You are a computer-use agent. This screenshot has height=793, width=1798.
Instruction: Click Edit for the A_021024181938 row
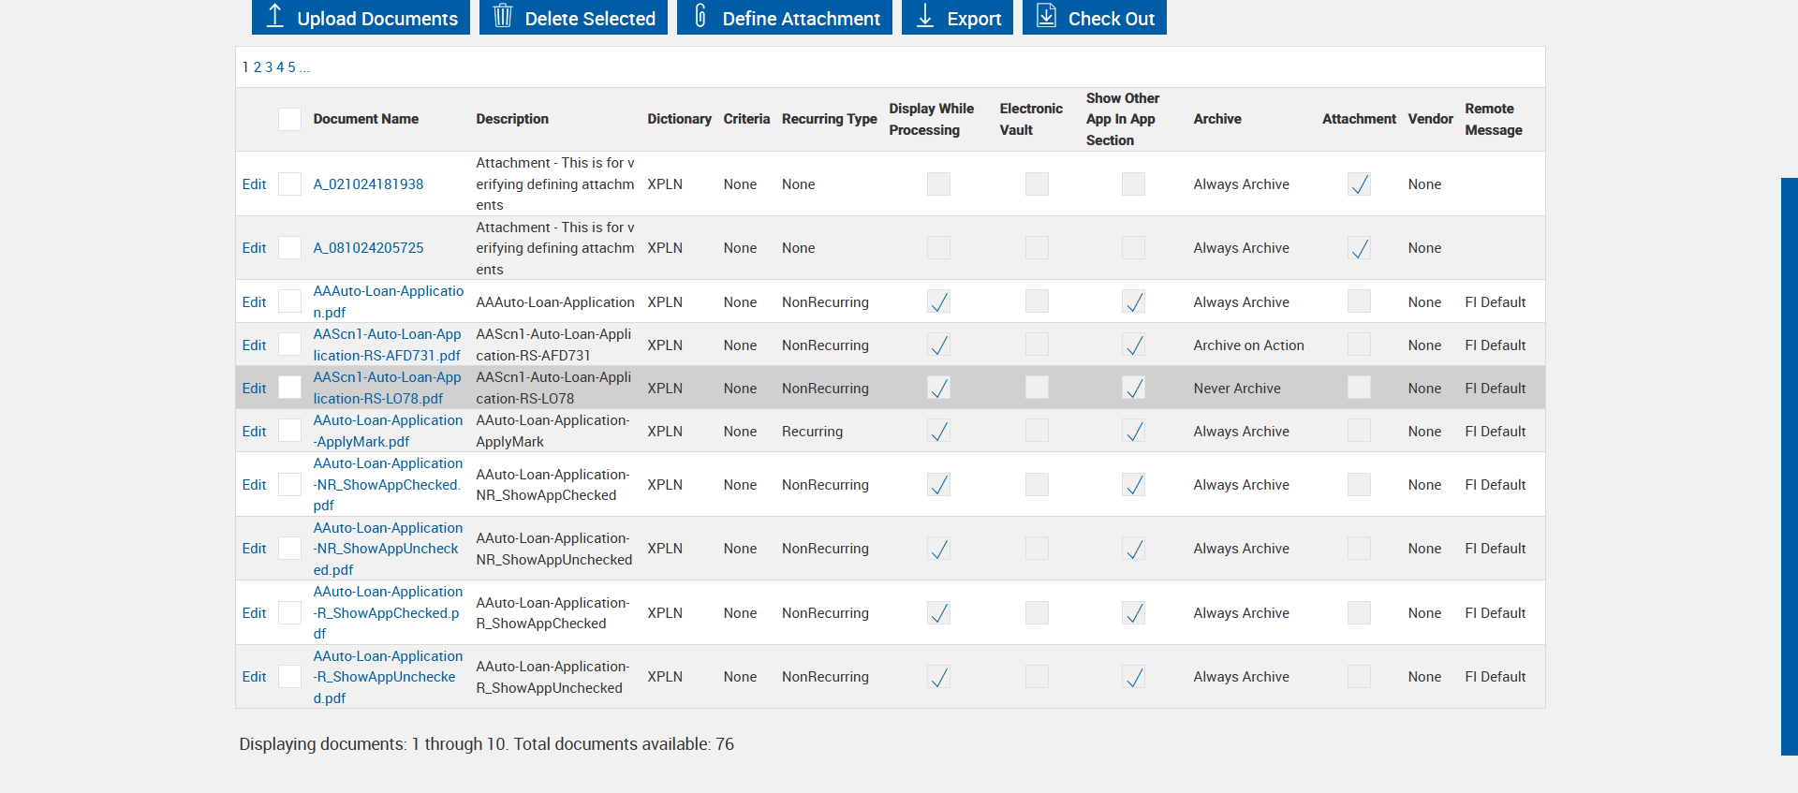click(x=254, y=184)
